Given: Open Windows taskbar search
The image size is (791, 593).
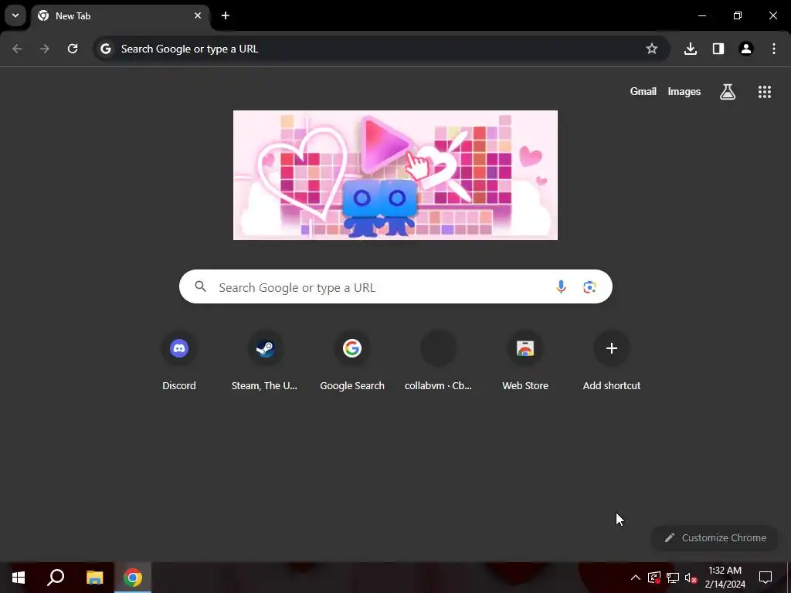Looking at the screenshot, I should click(56, 578).
